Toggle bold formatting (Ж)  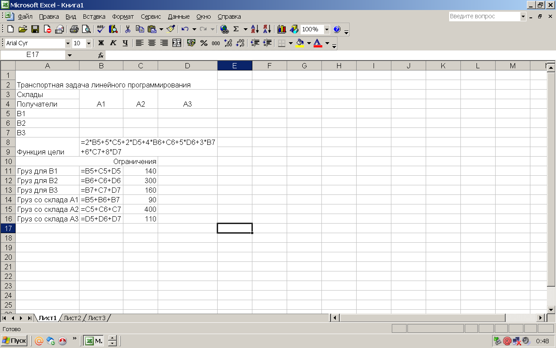point(101,43)
